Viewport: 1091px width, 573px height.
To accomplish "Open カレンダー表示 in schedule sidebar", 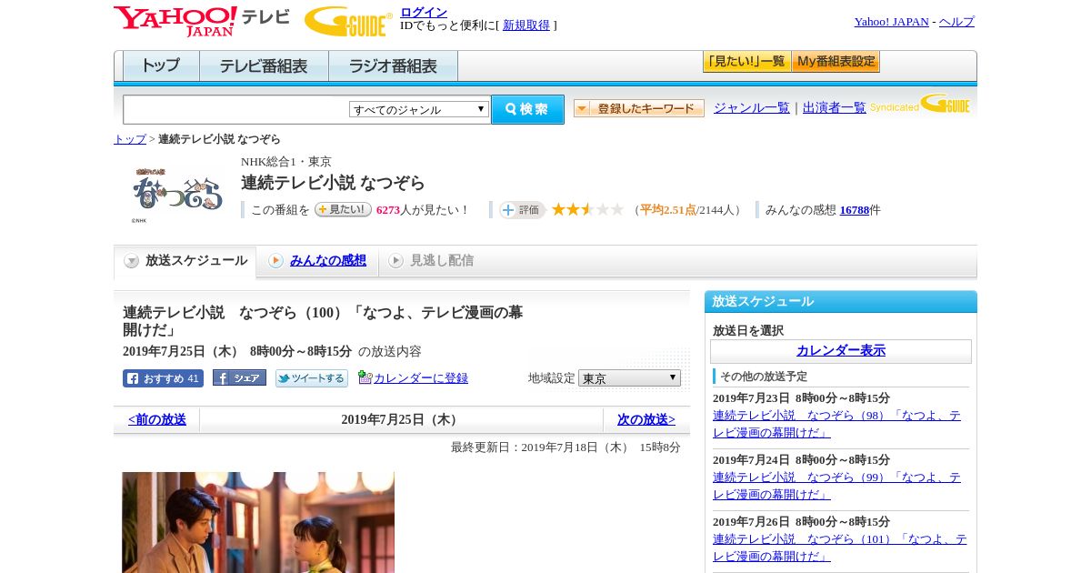I will (x=841, y=350).
